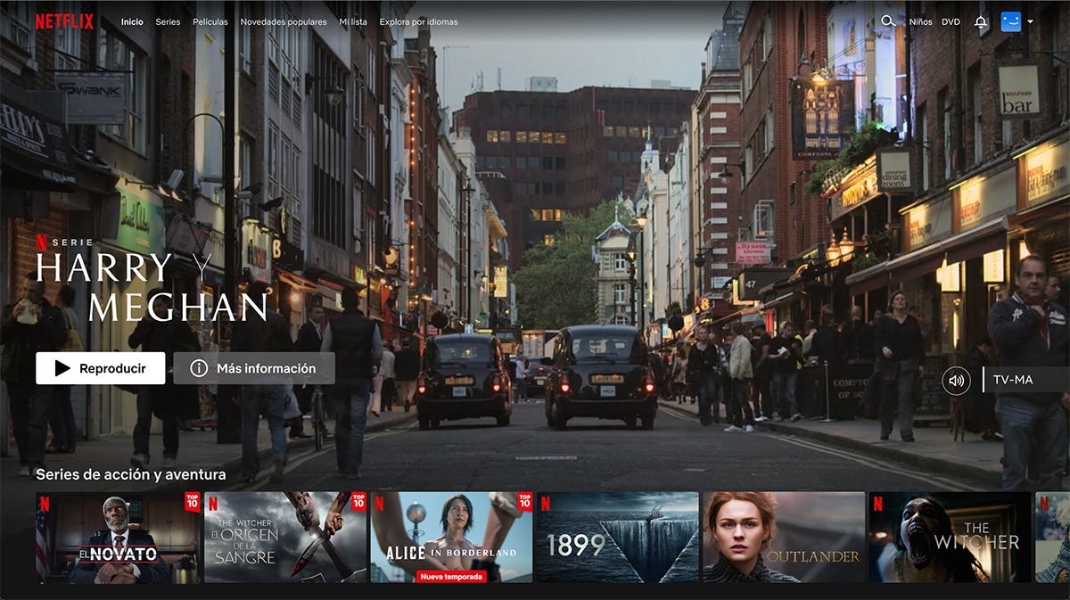The image size is (1070, 600).
Task: Open the Películas menu item
Action: coord(210,21)
